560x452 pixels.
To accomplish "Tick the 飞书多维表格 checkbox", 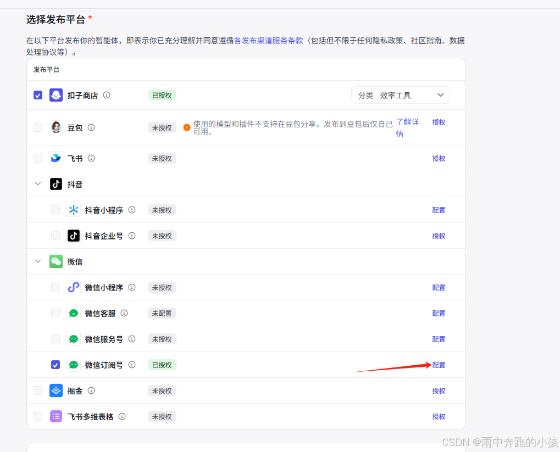I will click(38, 416).
